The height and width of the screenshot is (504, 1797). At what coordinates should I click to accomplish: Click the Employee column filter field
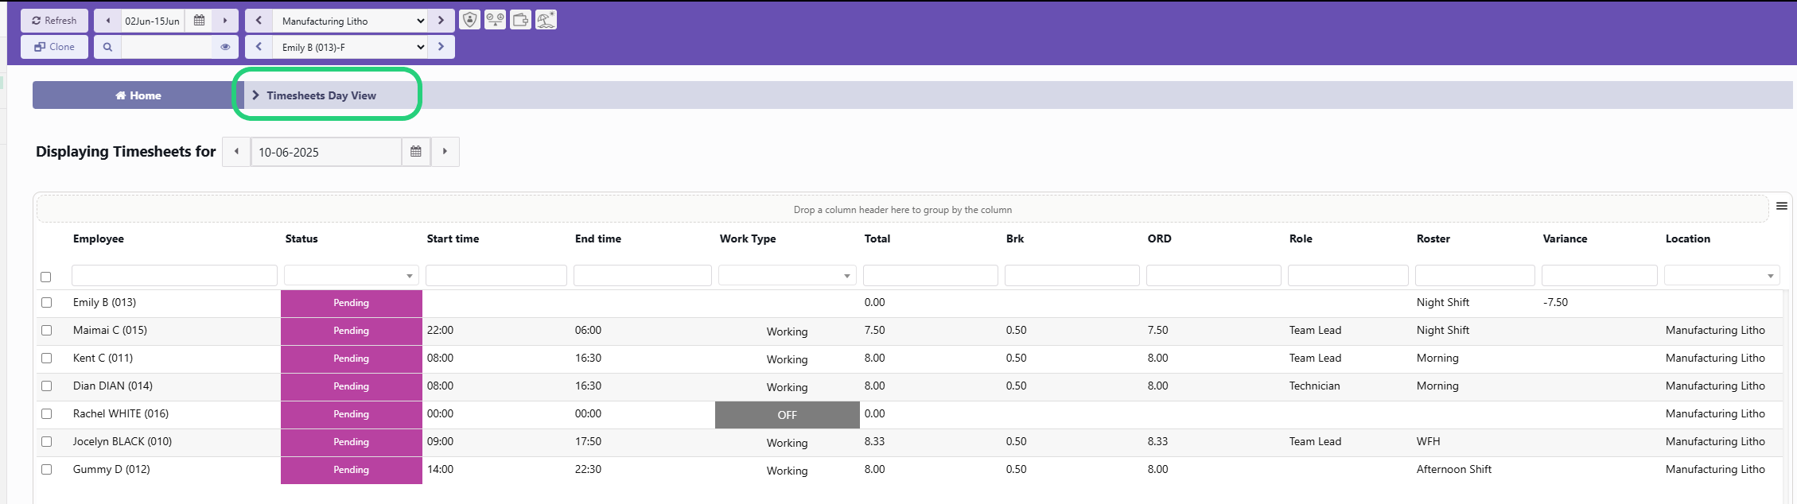[174, 276]
